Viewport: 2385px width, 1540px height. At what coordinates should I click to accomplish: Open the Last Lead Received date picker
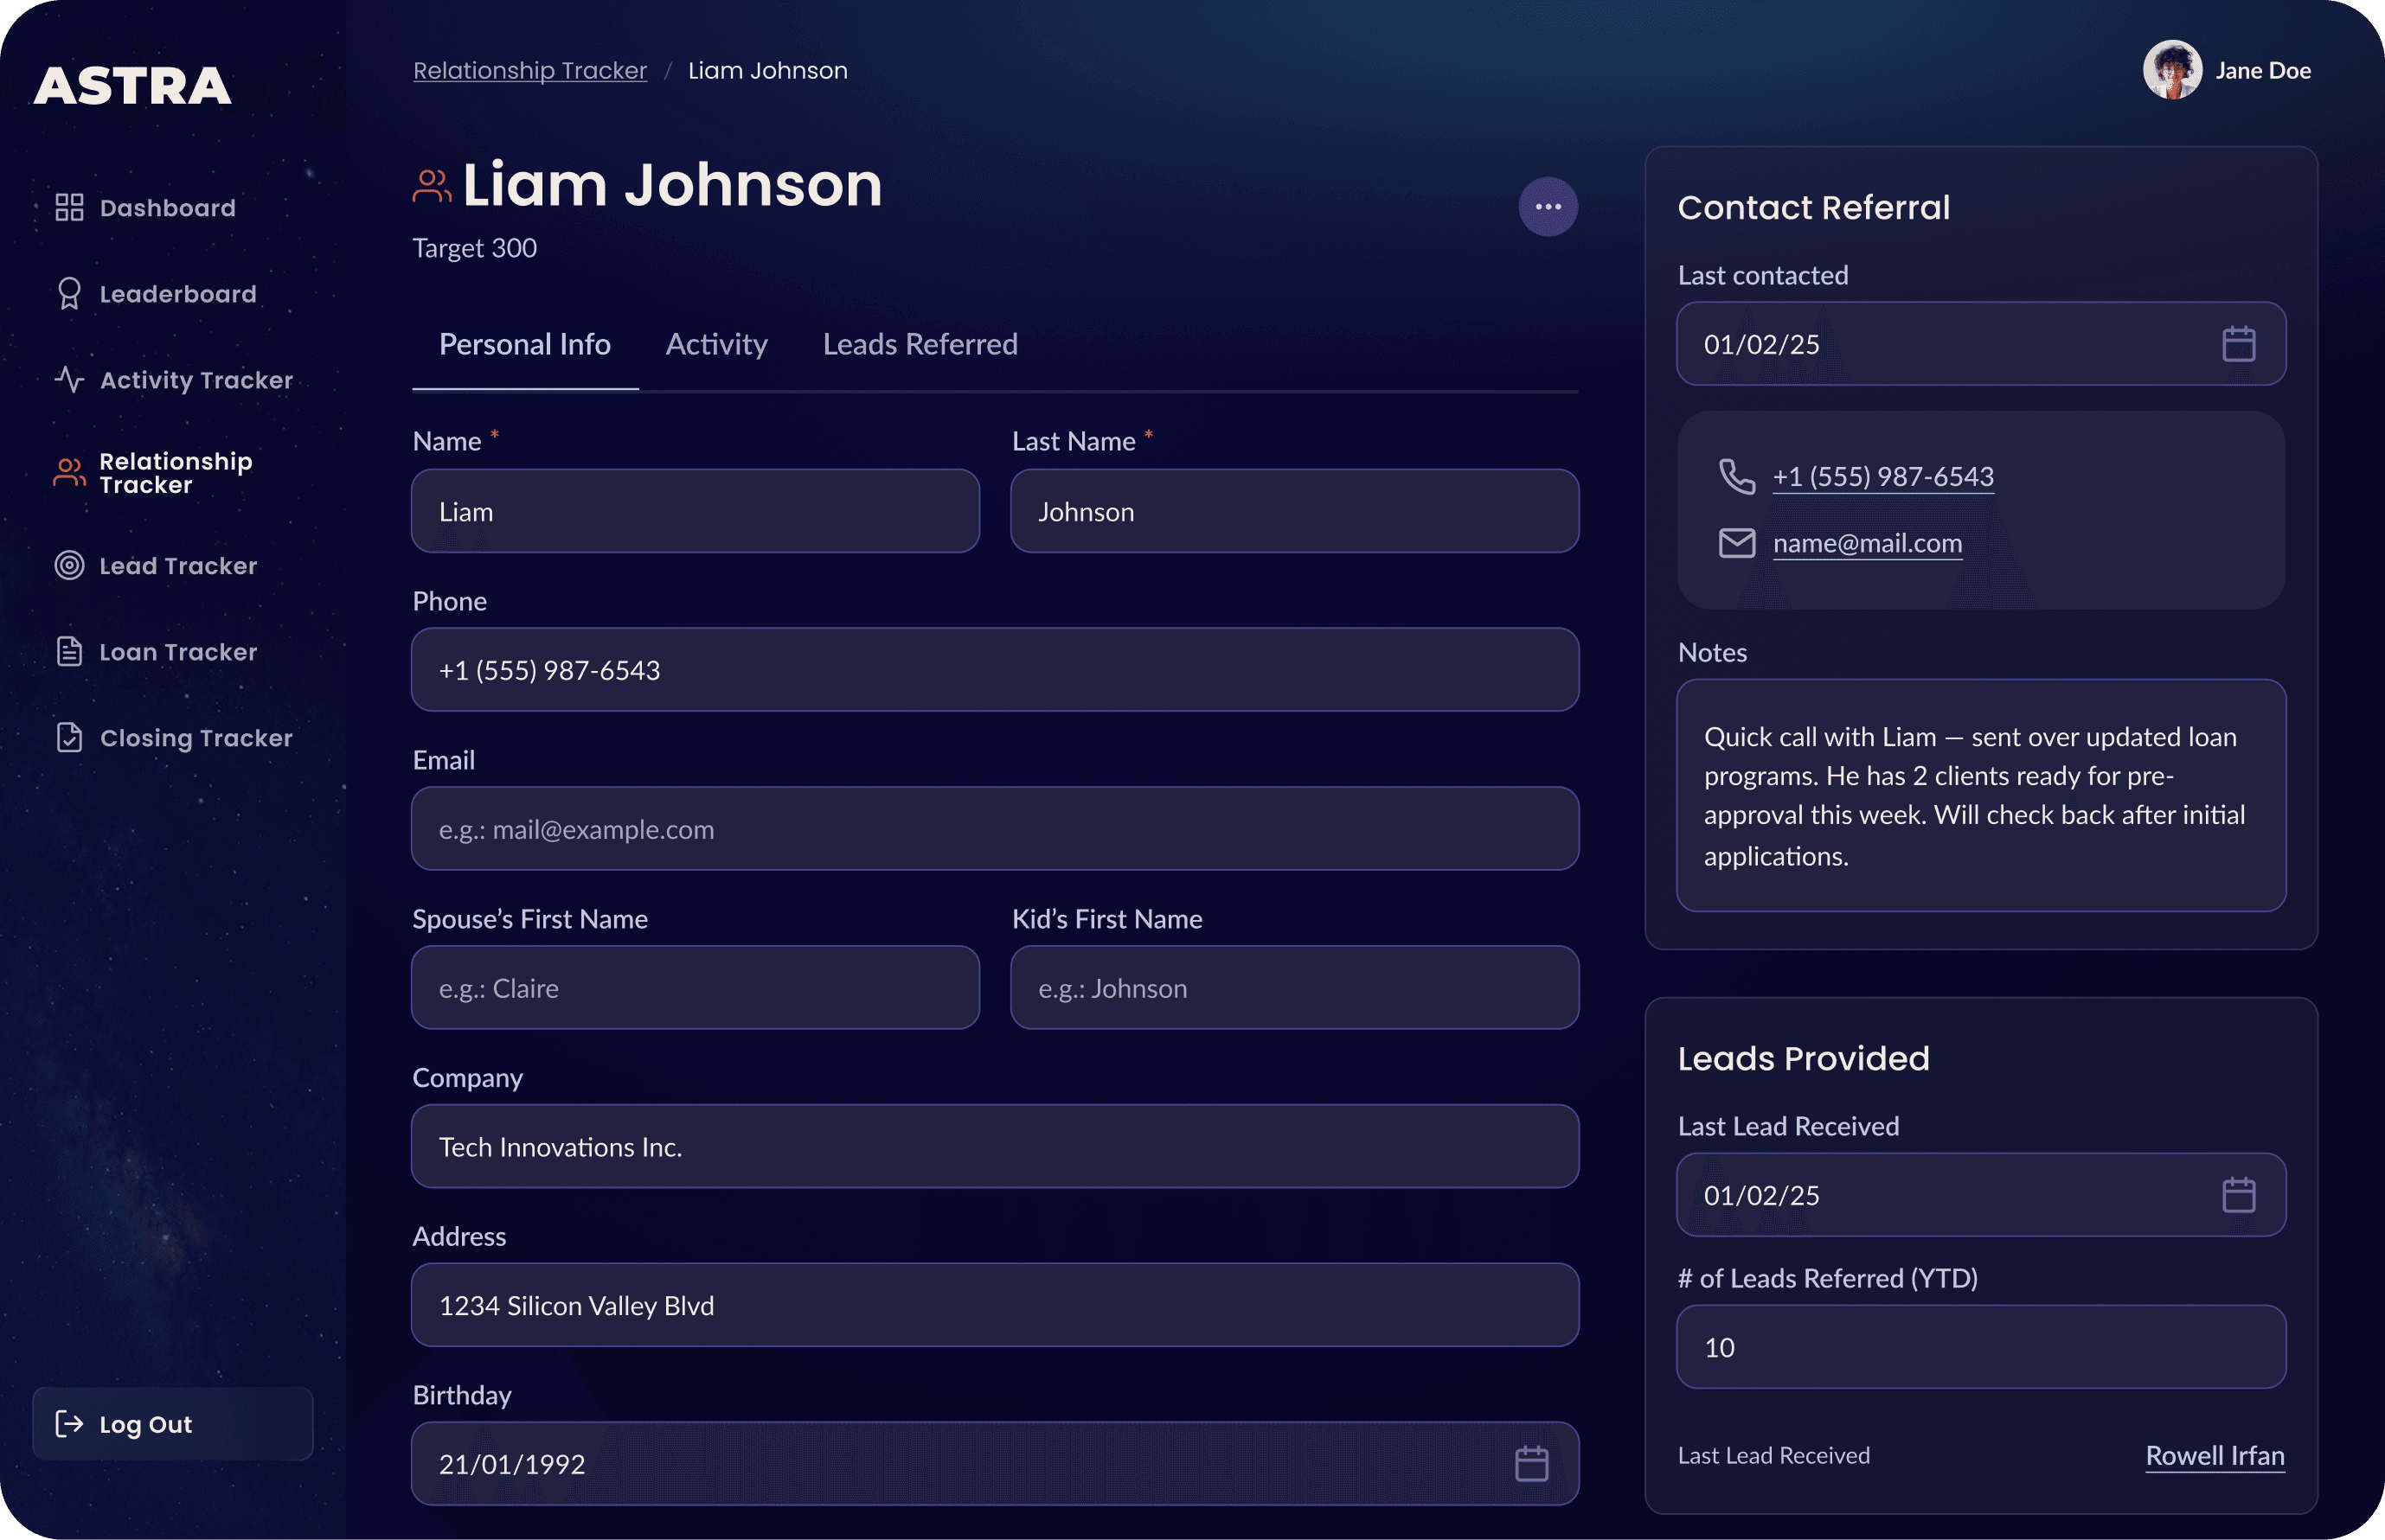point(2241,1195)
